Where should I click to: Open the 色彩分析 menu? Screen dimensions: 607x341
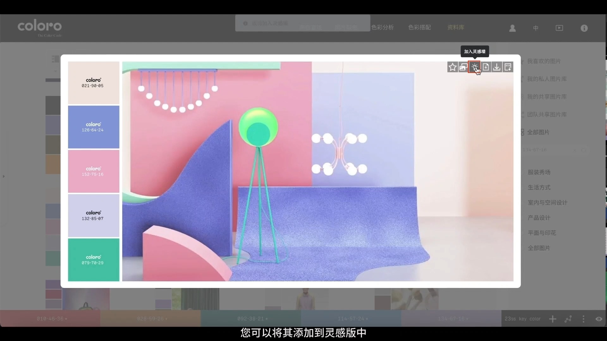click(x=383, y=27)
